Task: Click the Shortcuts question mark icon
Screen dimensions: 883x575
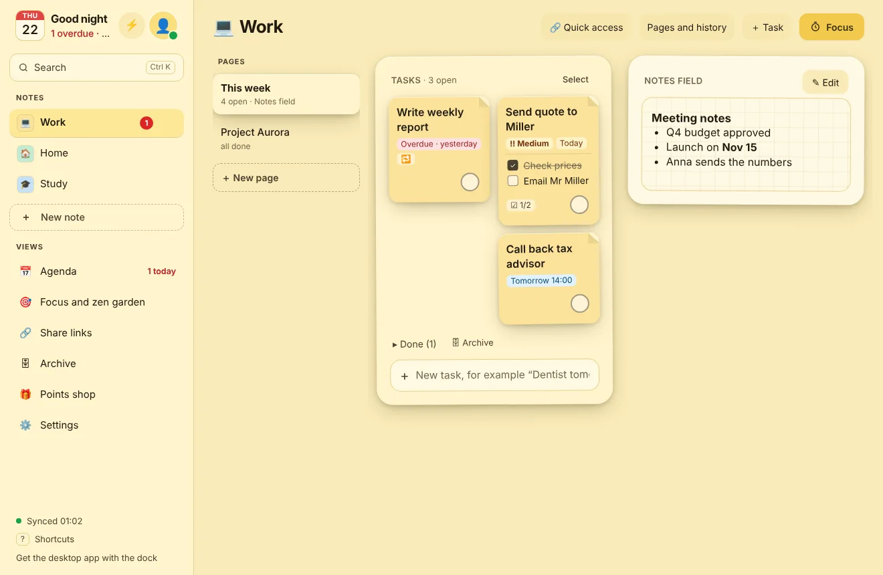Action: (23, 539)
